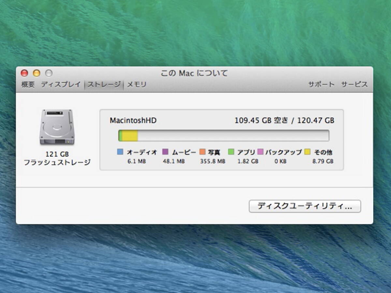Click the yellow その他 color swatch
The image size is (391, 293).
(307, 152)
